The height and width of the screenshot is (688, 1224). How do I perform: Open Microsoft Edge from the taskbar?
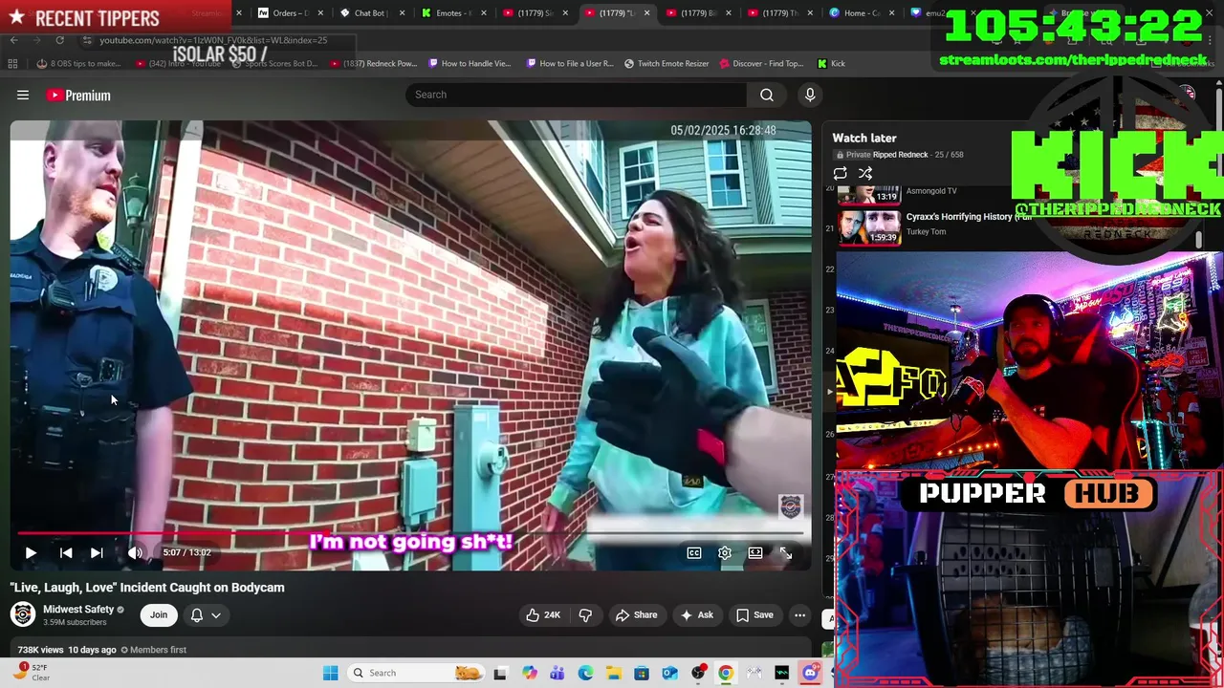pos(585,673)
